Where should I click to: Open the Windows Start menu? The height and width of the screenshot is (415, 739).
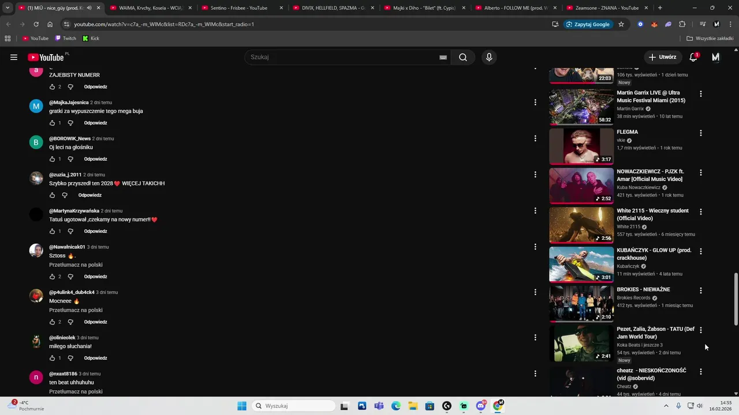(242, 406)
